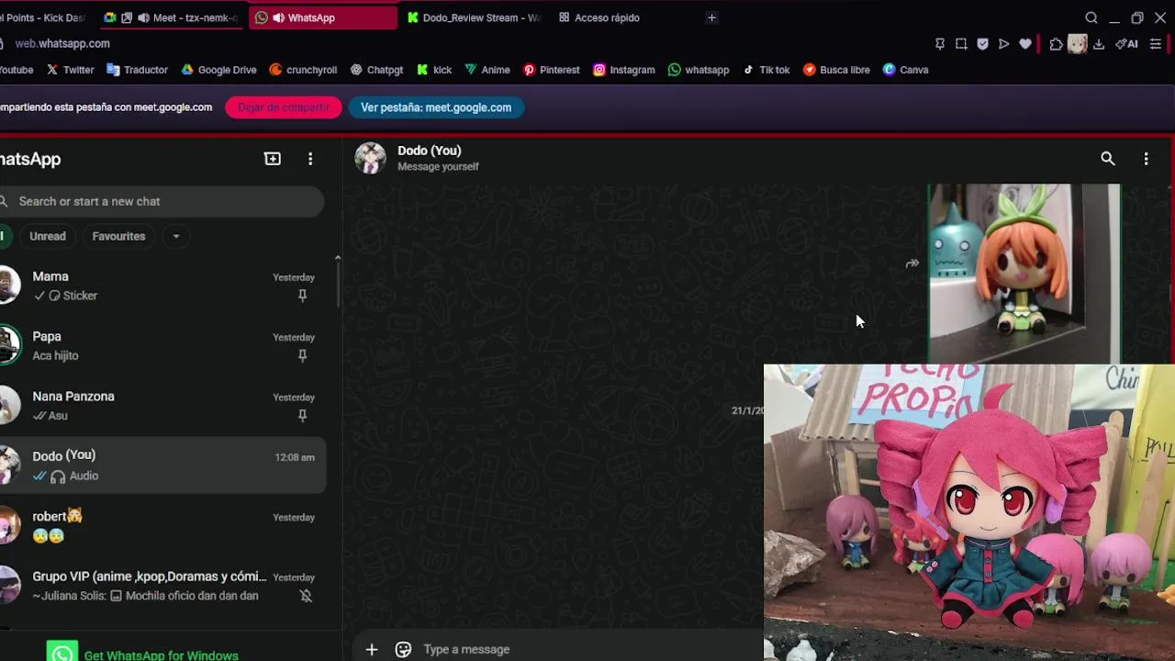Open the Chatpgt bookmark
The height and width of the screenshot is (661, 1175).
click(x=376, y=70)
